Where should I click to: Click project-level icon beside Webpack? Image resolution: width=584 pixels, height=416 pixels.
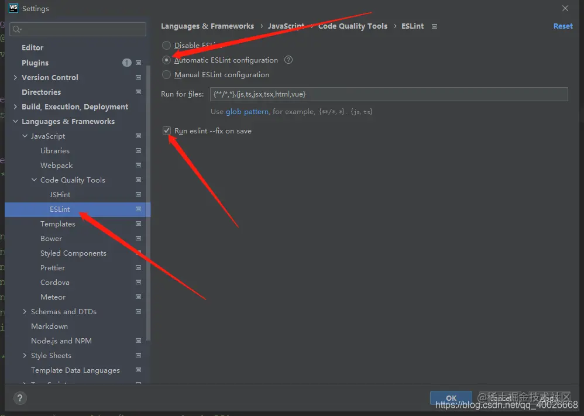tap(138, 164)
